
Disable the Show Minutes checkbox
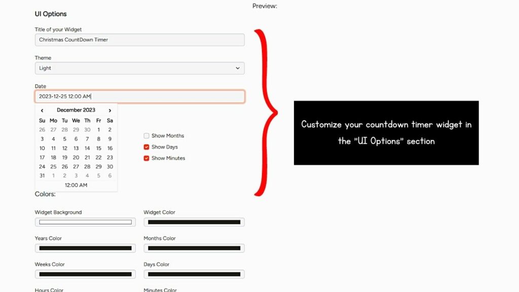(146, 158)
